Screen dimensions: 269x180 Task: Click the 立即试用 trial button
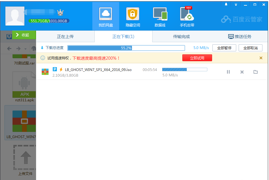click(x=197, y=58)
